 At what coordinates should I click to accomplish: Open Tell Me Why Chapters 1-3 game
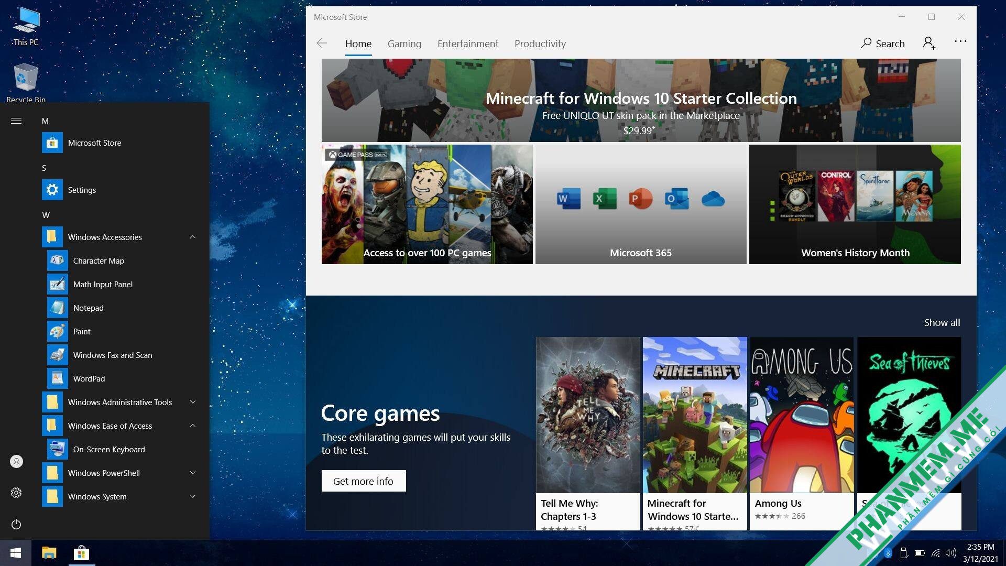[588, 433]
